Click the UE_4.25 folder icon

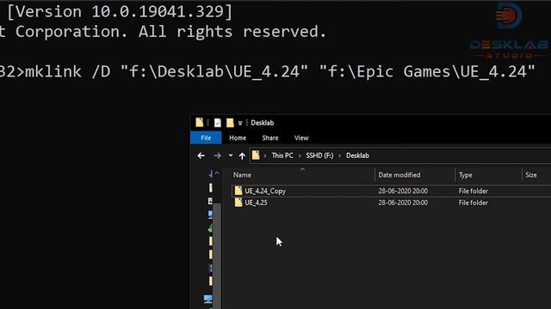click(238, 203)
